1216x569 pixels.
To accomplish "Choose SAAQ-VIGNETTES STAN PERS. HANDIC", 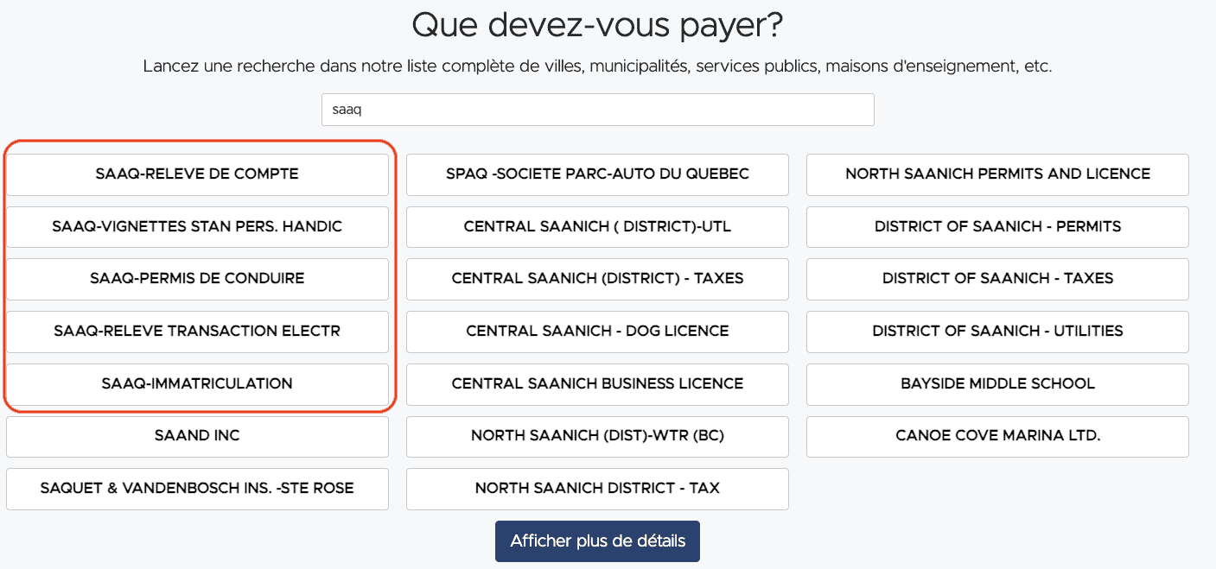I will coord(197,227).
